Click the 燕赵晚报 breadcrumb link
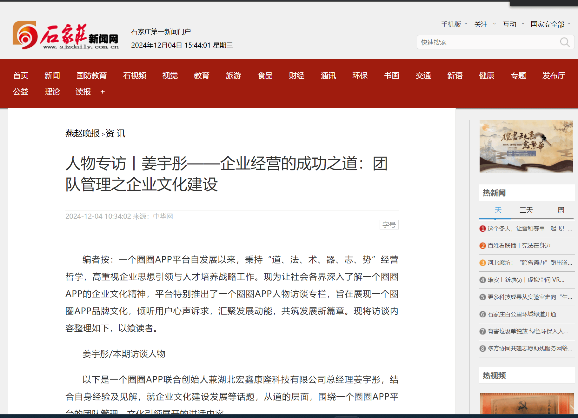The image size is (578, 418). coord(83,133)
